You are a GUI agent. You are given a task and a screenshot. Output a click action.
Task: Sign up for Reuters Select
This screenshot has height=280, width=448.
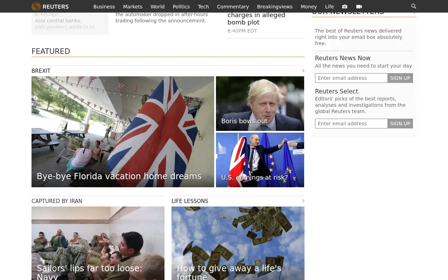click(x=400, y=124)
